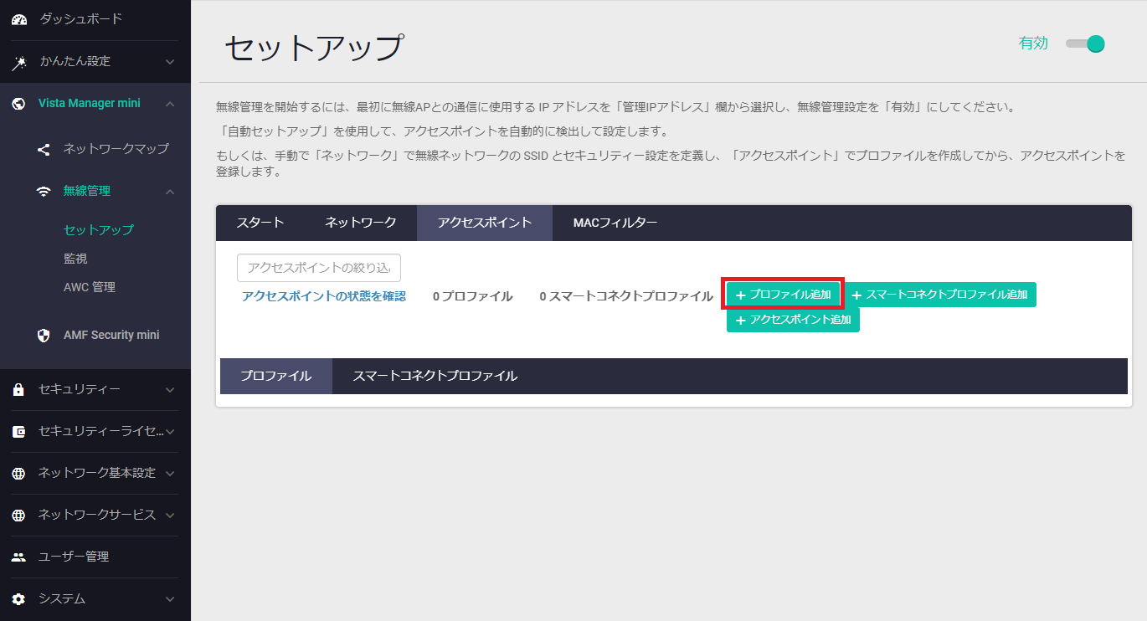Click the access point filter input field
This screenshot has width=1147, height=621.
click(319, 268)
